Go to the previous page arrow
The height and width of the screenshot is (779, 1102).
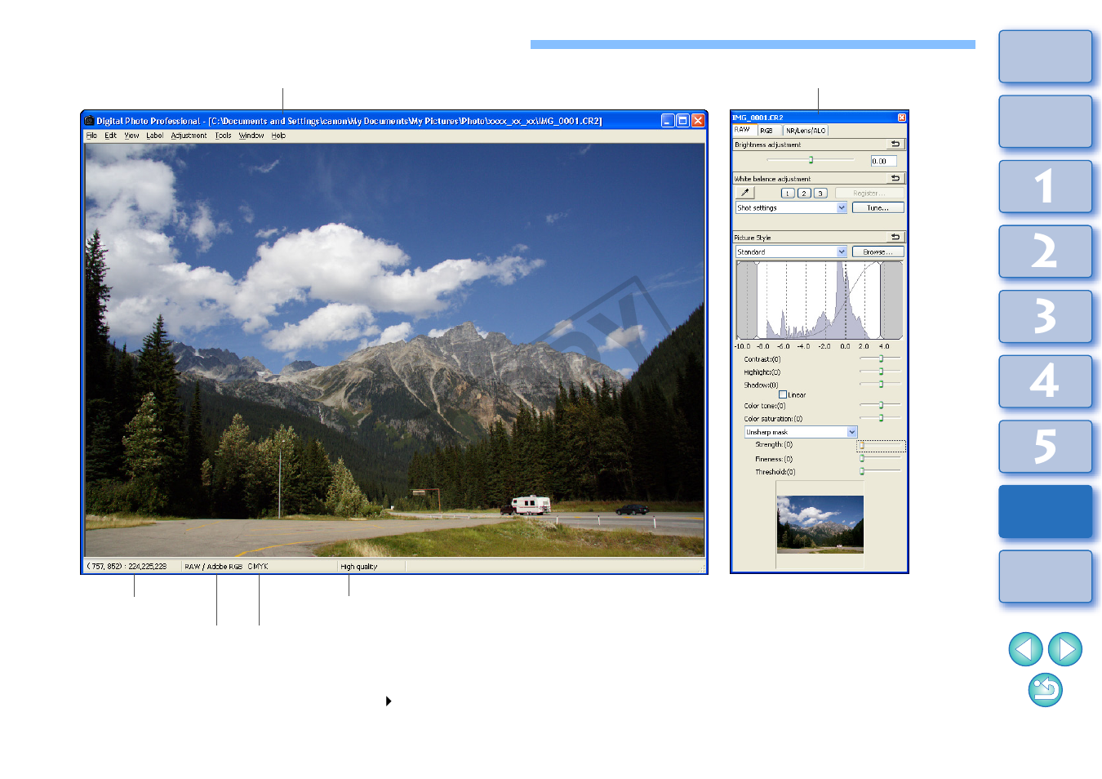[1025, 650]
